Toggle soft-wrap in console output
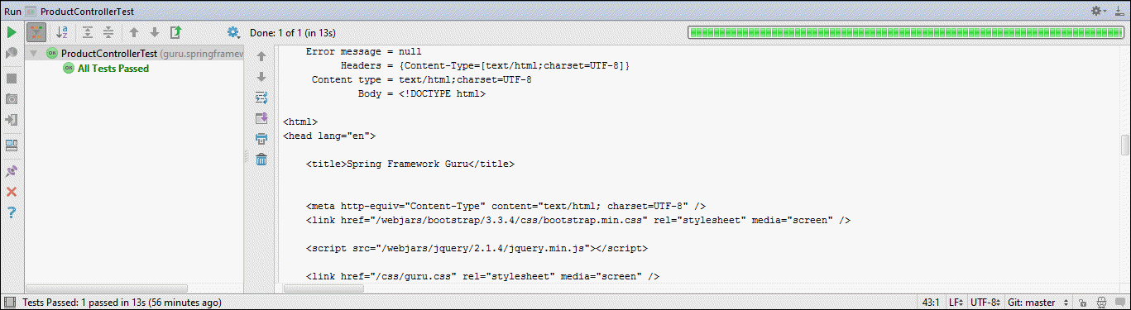This screenshot has width=1131, height=310. tap(261, 98)
